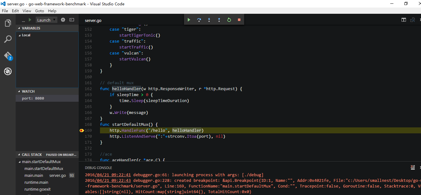The image size is (421, 195).
Task: Clear the debug console
Action: [413, 167]
